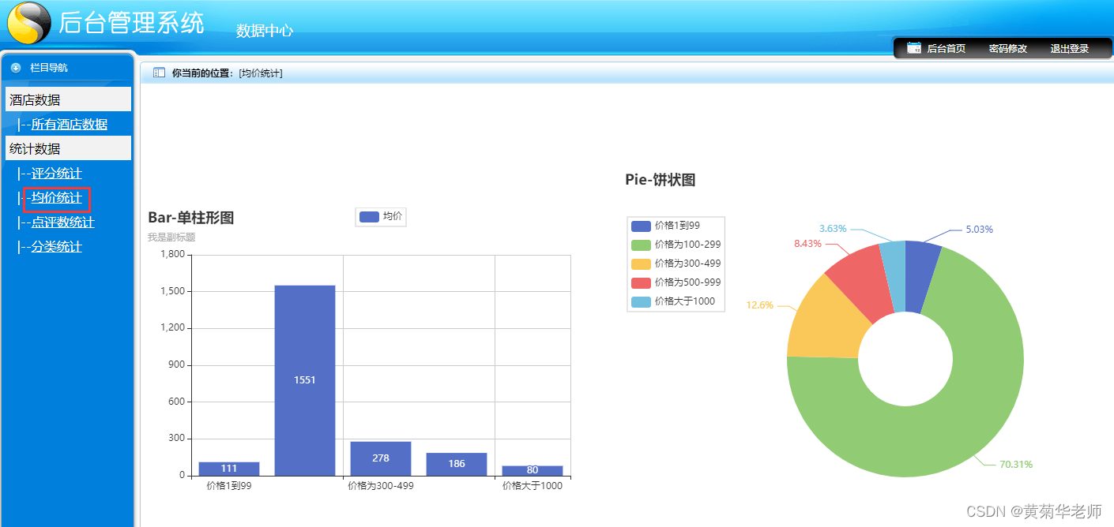Go to 后台首页 in top menu
The image size is (1114, 527).
point(946,48)
